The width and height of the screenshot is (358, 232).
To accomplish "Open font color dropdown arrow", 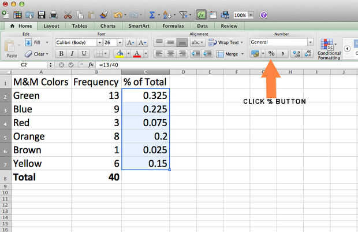I will [x=146, y=54].
